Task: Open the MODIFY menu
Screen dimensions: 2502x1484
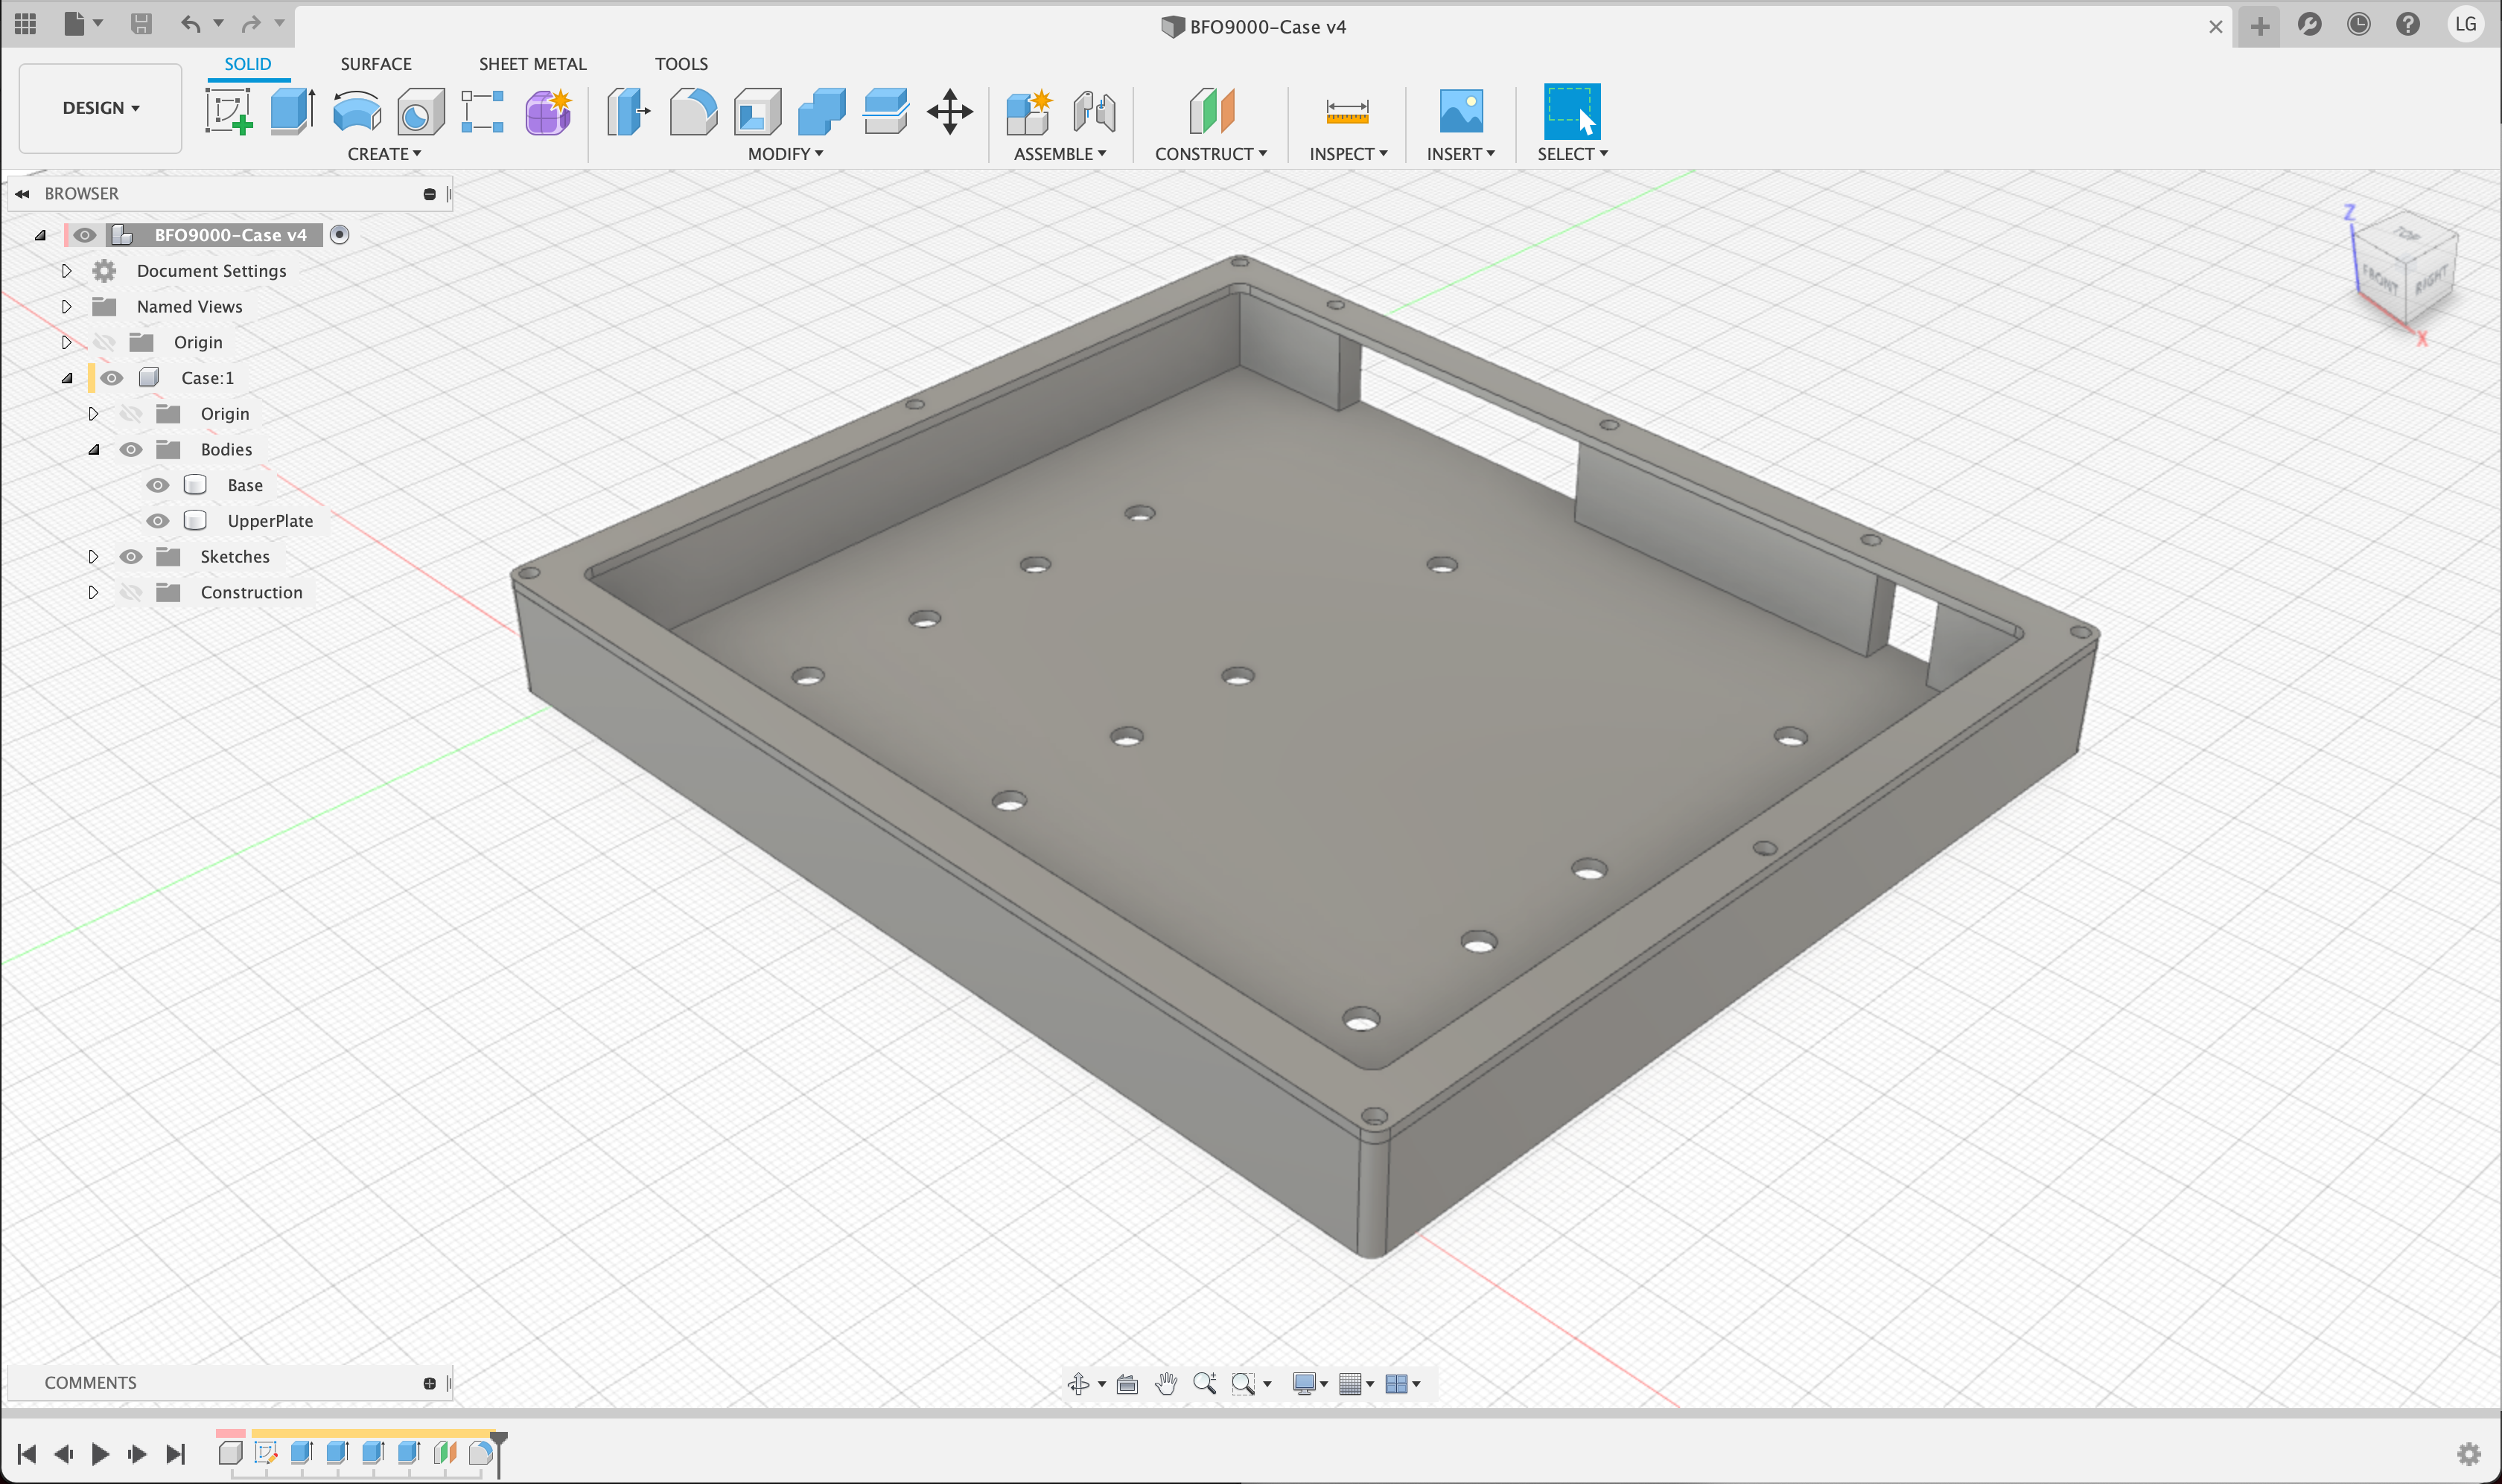Action: click(786, 154)
